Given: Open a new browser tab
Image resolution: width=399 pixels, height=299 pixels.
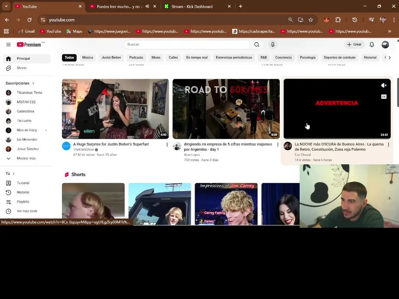Looking at the screenshot, I should [241, 6].
